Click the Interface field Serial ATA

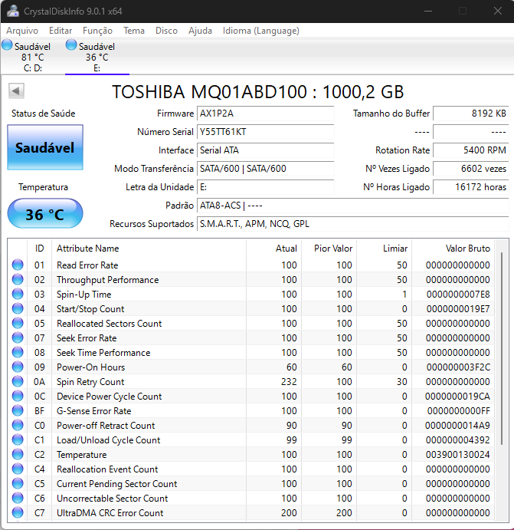click(x=265, y=150)
